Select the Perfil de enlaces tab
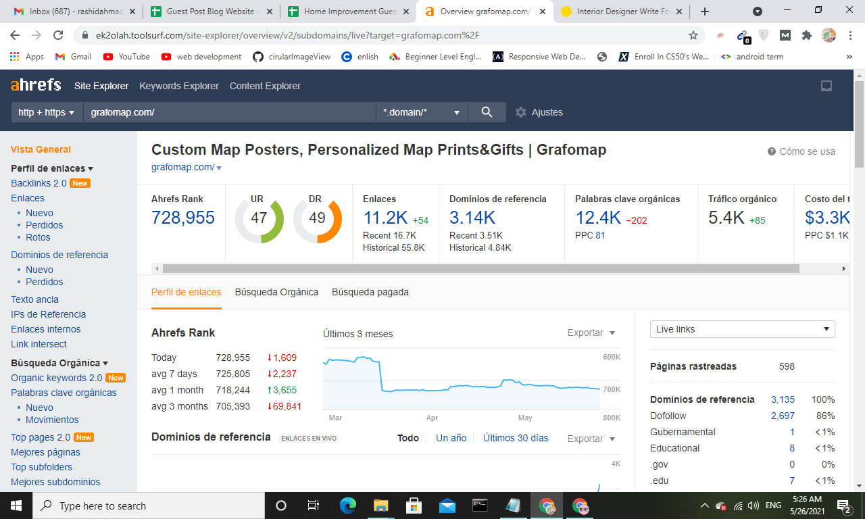Viewport: 865px width, 519px height. [x=186, y=292]
